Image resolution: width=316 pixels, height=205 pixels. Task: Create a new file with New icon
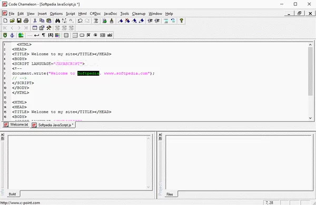5,20
